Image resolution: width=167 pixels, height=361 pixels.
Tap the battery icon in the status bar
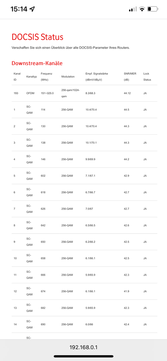(153, 9)
